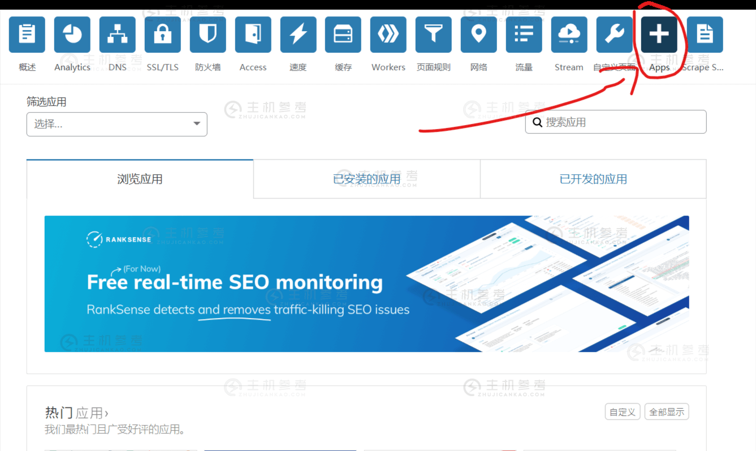
Task: Go to the DNS section icon
Action: coord(118,35)
